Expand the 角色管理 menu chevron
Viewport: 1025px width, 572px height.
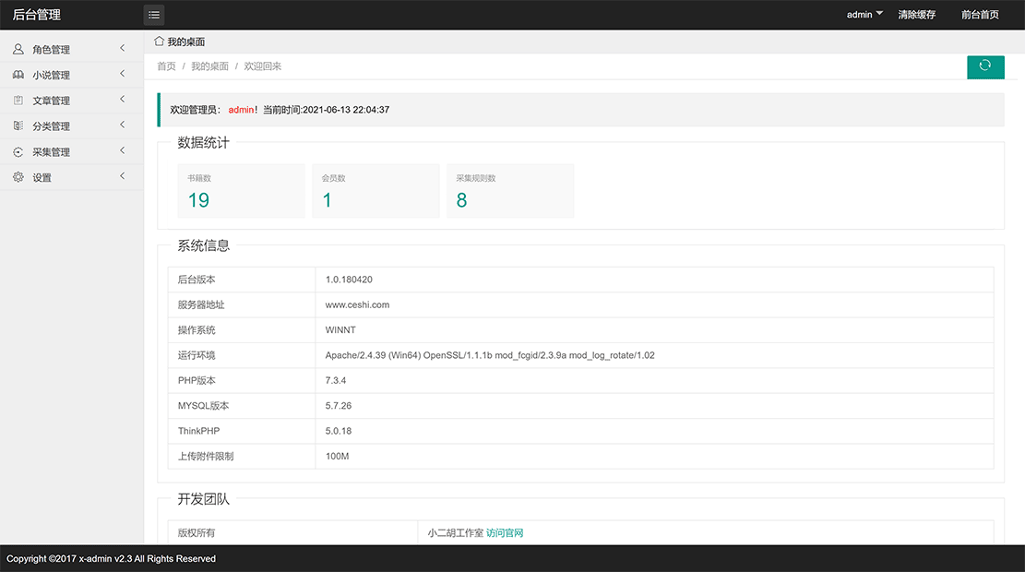pos(123,49)
